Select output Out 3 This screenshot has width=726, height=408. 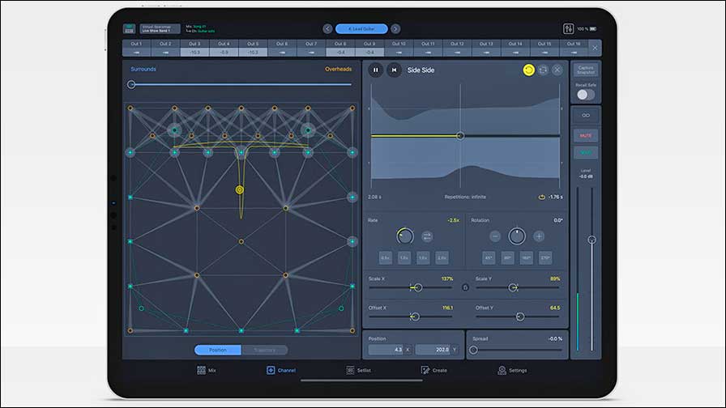click(194, 48)
